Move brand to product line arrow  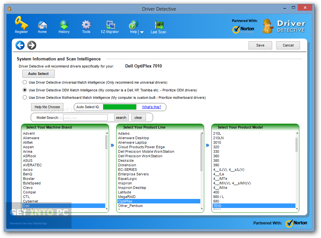click(112, 145)
